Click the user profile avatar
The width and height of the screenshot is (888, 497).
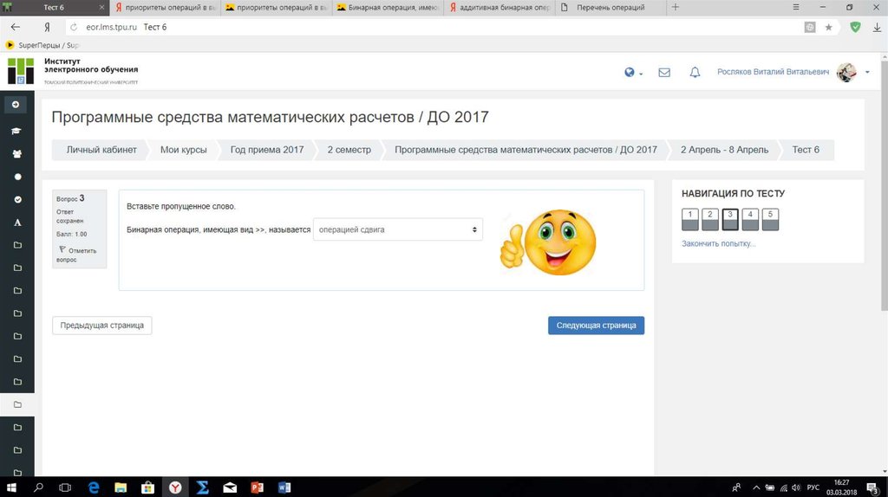(846, 73)
